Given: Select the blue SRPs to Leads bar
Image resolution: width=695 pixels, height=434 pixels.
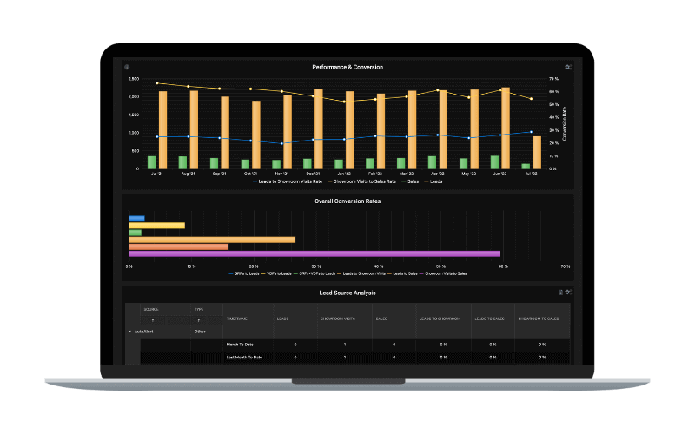Looking at the screenshot, I should (x=137, y=219).
